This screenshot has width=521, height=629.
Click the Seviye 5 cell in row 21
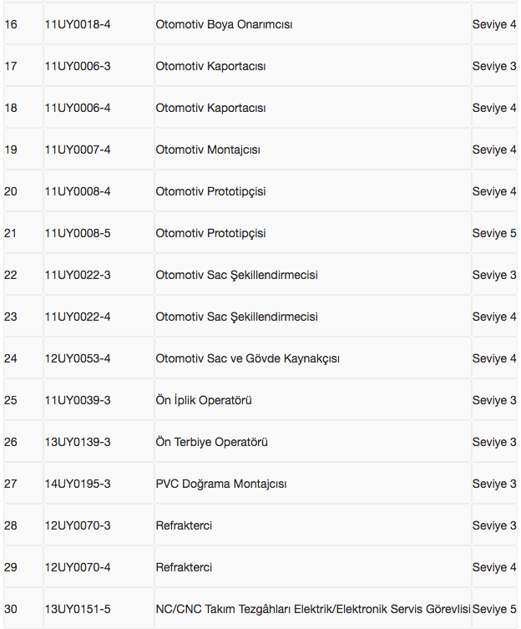pos(494,233)
